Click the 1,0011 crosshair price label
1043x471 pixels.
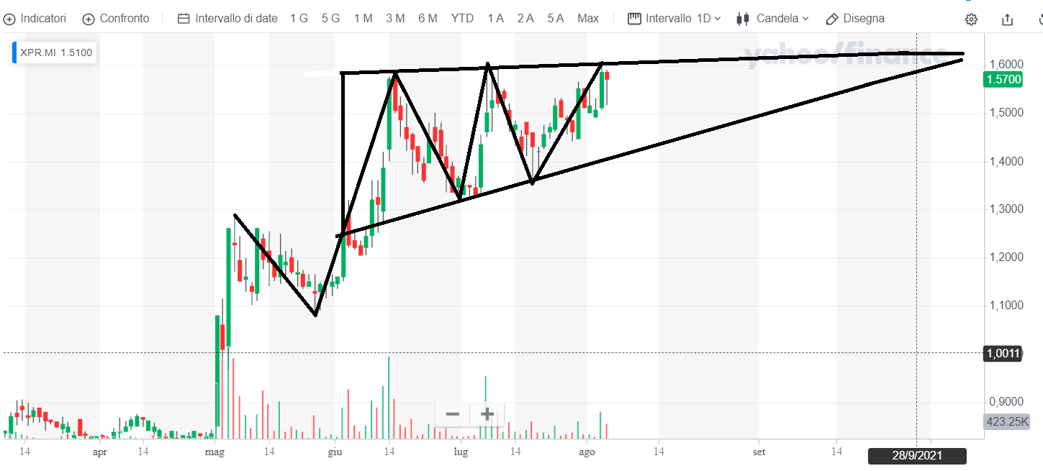pyautogui.click(x=1003, y=353)
